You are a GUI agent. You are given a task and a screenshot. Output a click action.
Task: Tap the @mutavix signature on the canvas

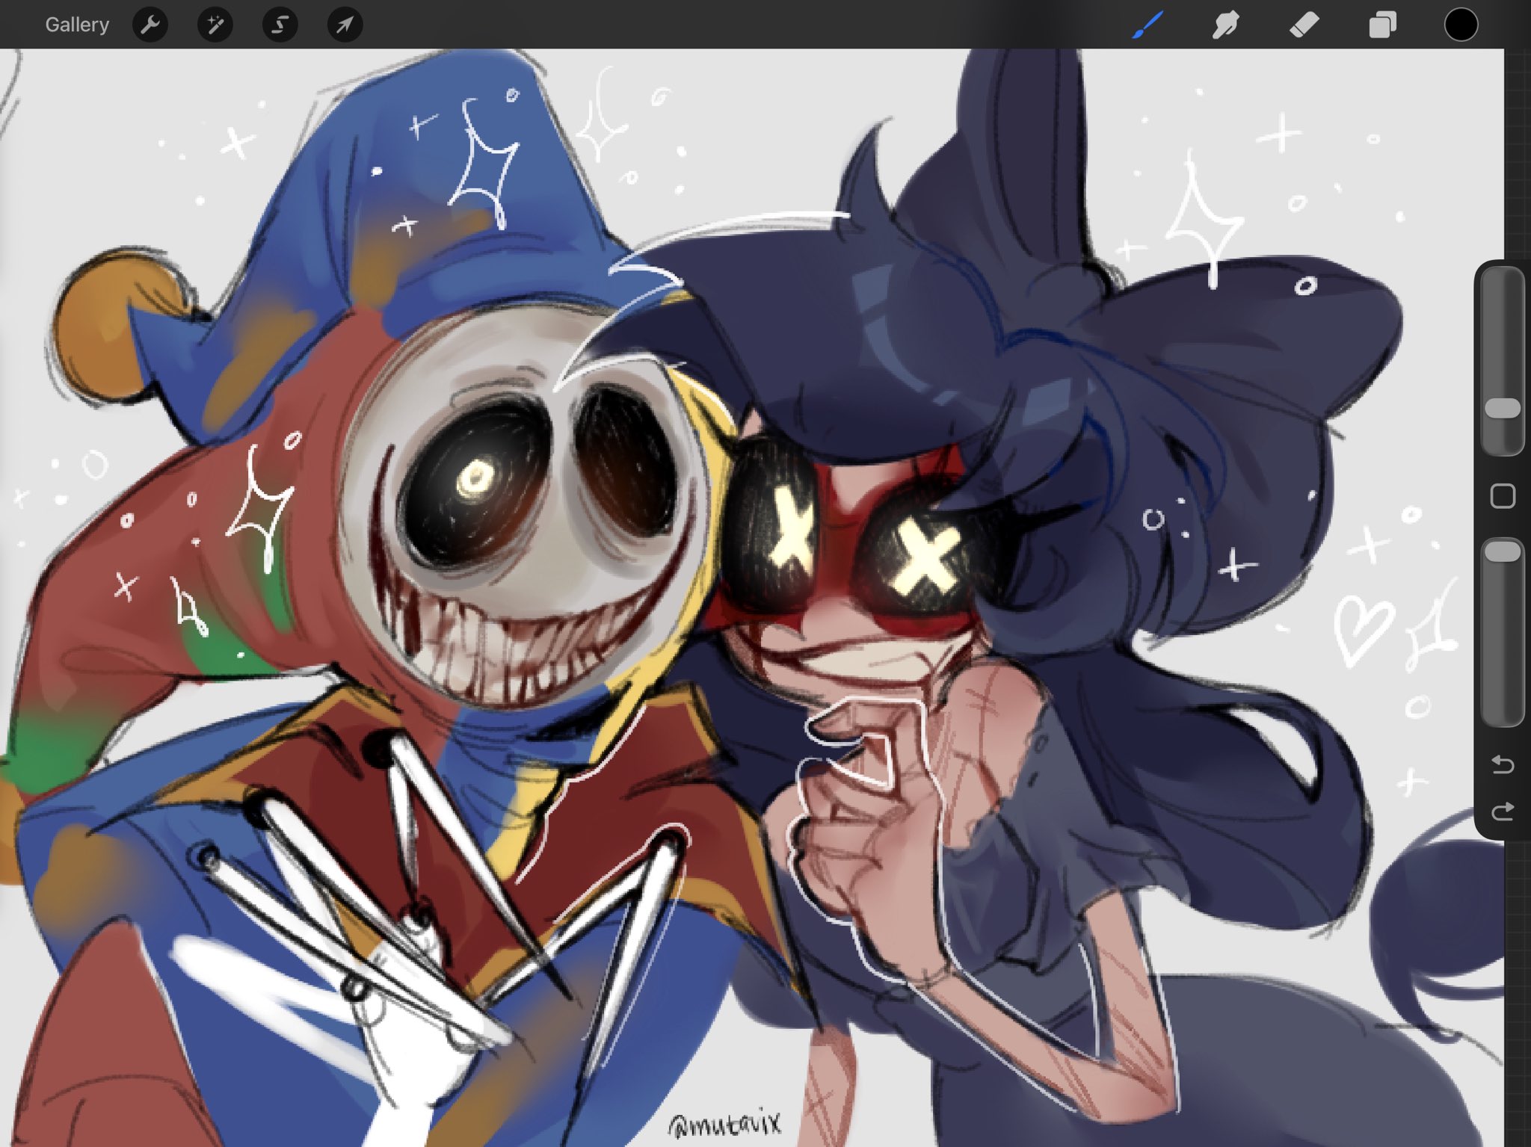pyautogui.click(x=726, y=1123)
